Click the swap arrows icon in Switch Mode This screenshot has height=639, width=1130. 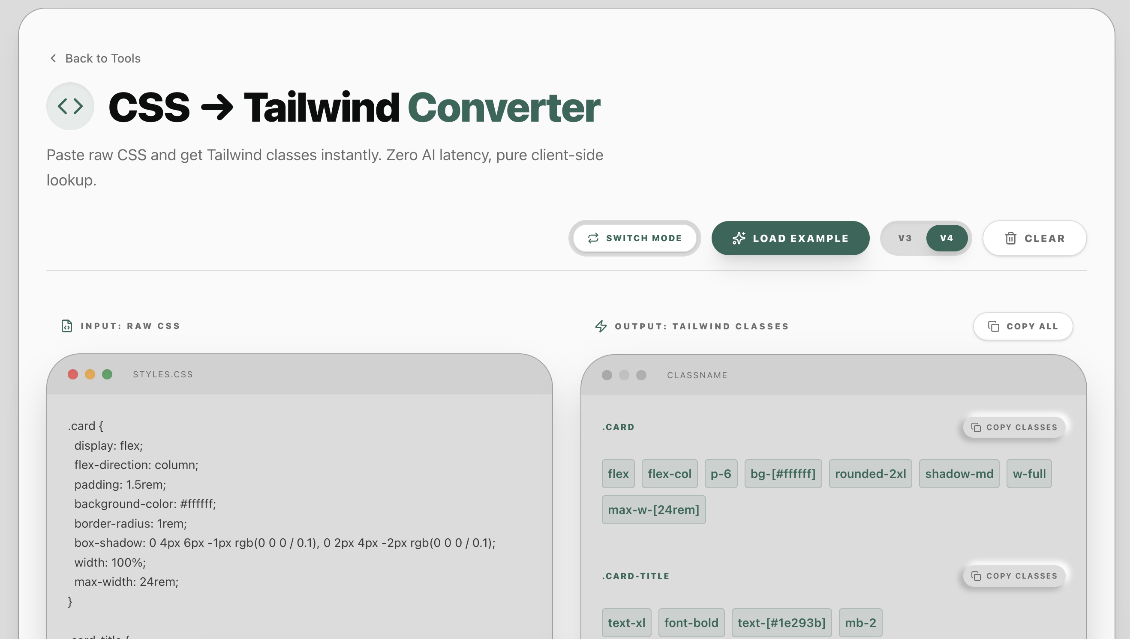click(593, 238)
